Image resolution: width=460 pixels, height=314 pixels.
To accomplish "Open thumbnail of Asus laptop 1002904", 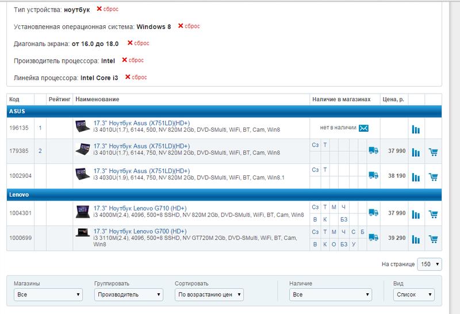I will (82, 174).
